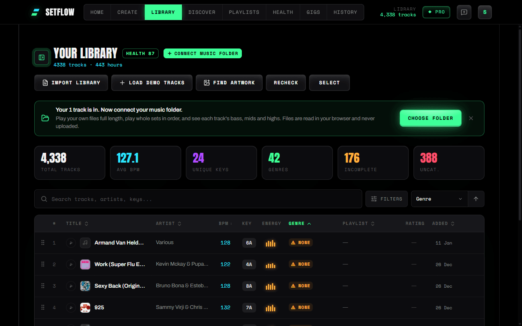This screenshot has height=326, width=522.
Task: Sort by the Genre column header
Action: 300,223
